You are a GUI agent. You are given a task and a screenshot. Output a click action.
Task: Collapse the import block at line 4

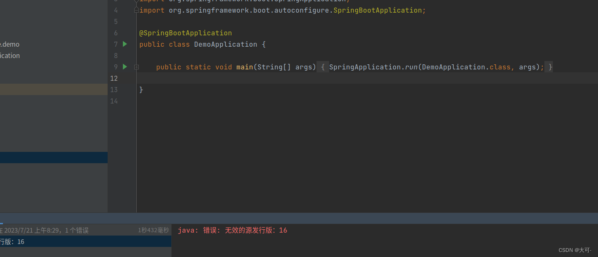point(136,10)
